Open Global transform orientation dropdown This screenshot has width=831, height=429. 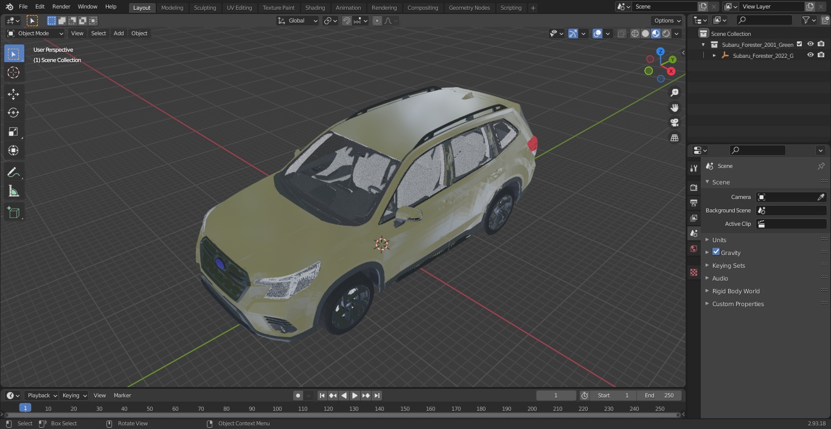pyautogui.click(x=298, y=21)
